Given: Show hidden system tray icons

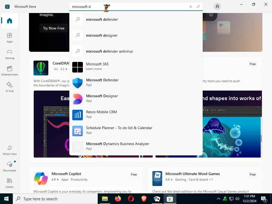Looking at the screenshot, I should click(x=219, y=199).
